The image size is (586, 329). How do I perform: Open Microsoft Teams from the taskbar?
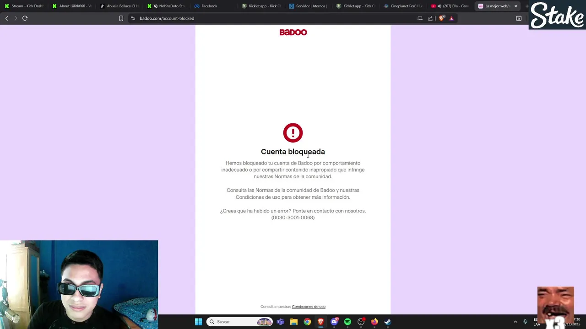click(x=280, y=322)
